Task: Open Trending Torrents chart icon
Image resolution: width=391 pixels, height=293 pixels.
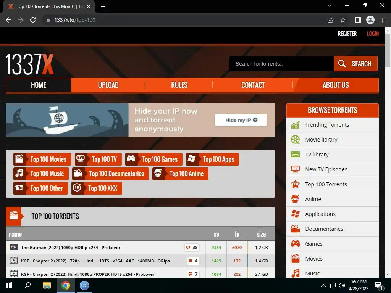Action: pyautogui.click(x=295, y=125)
